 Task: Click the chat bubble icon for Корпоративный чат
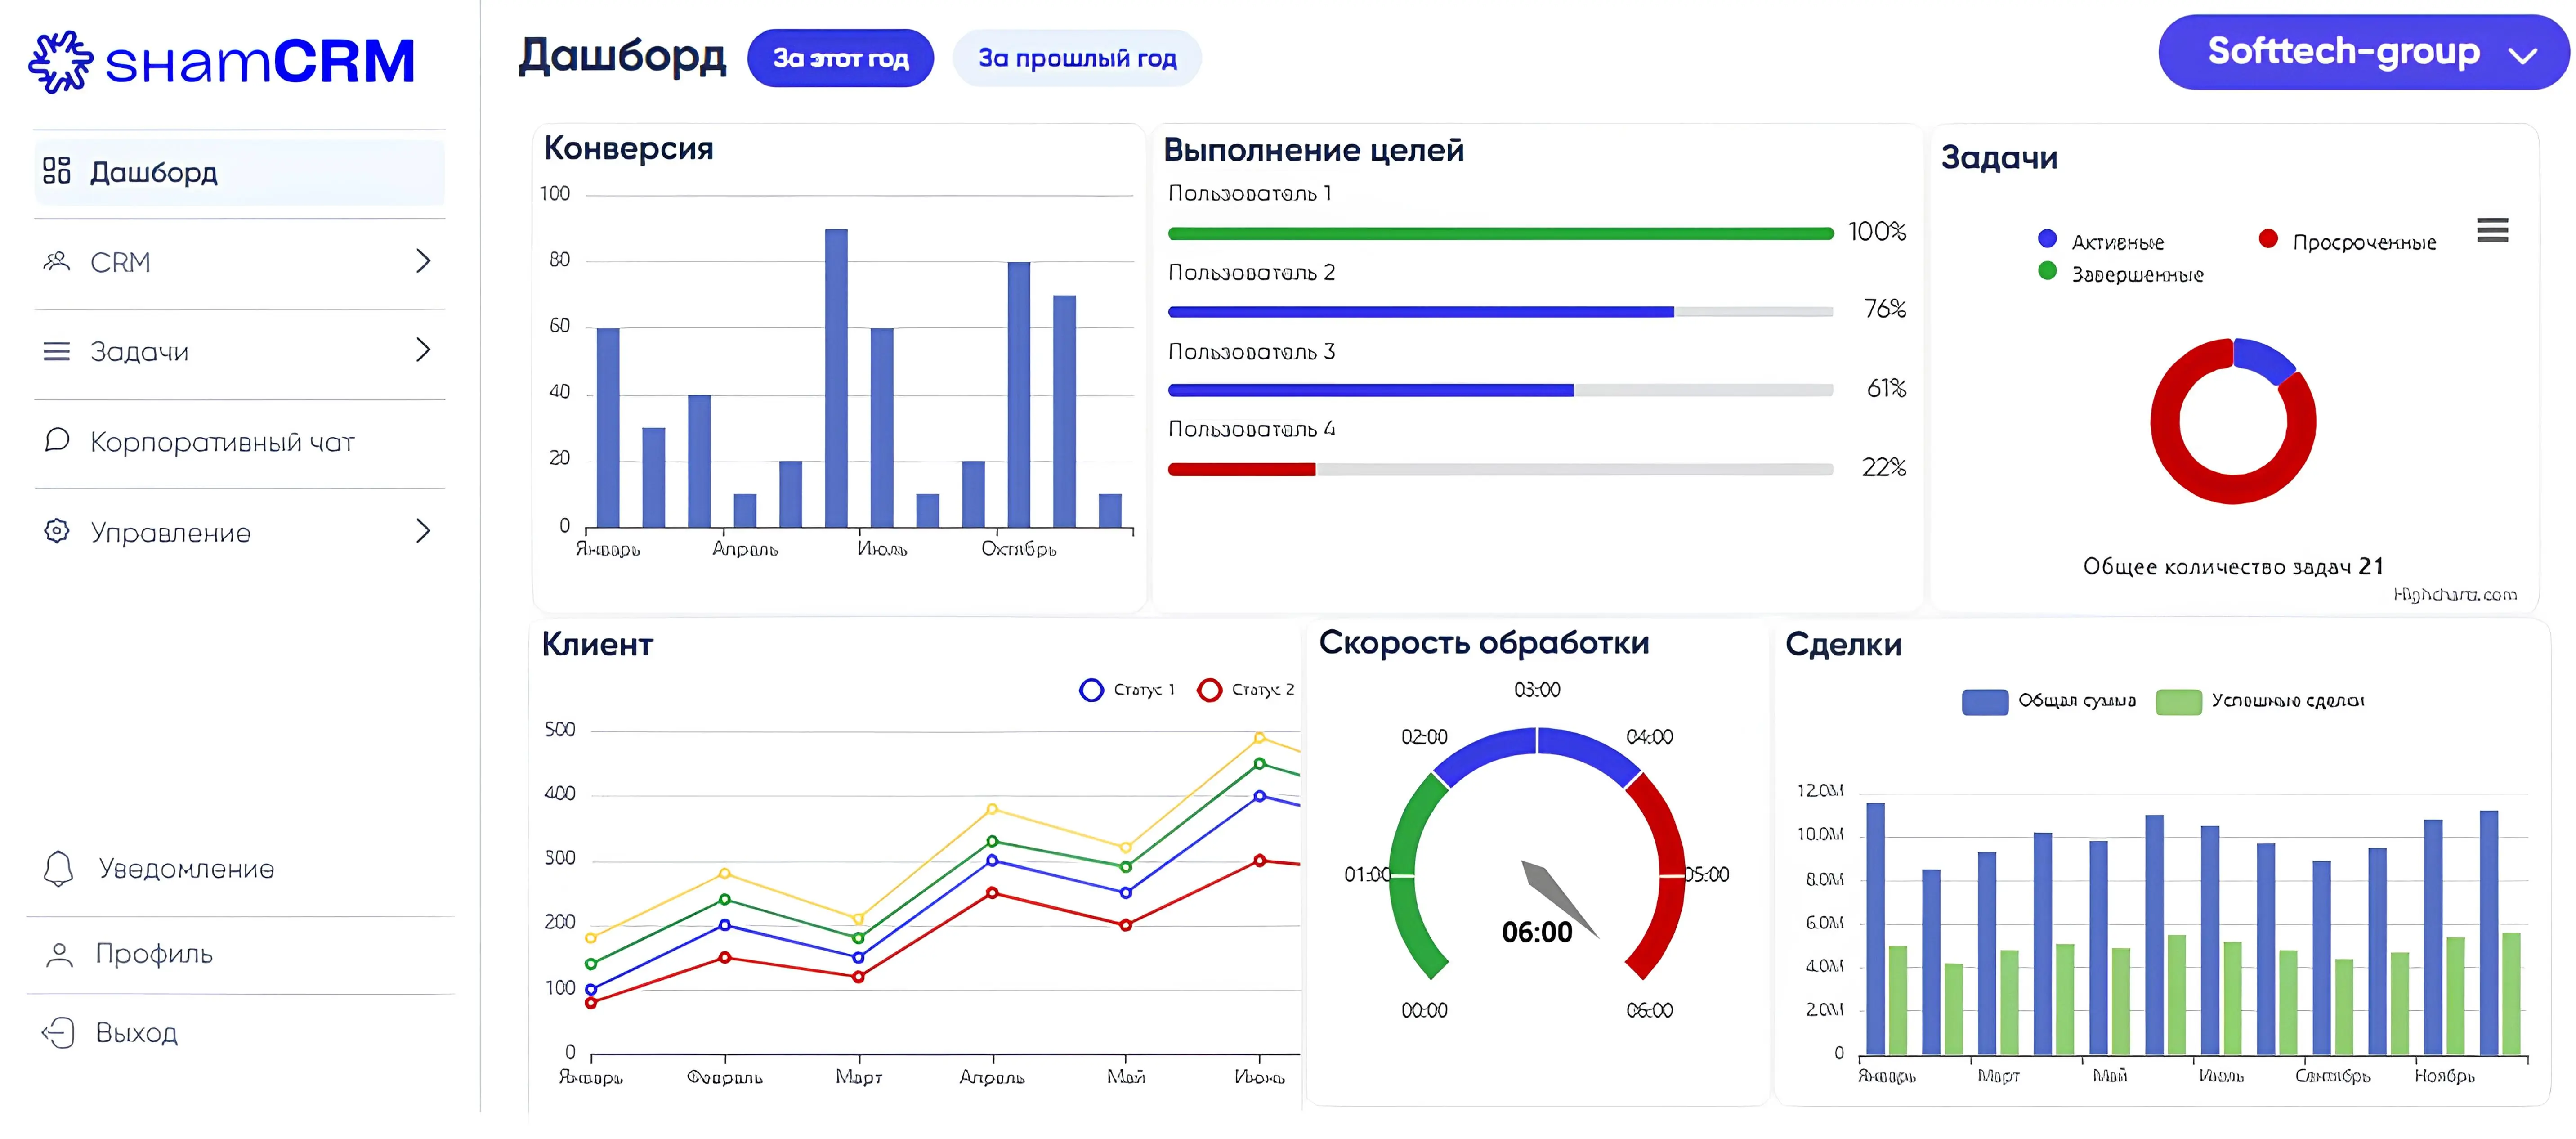57,441
